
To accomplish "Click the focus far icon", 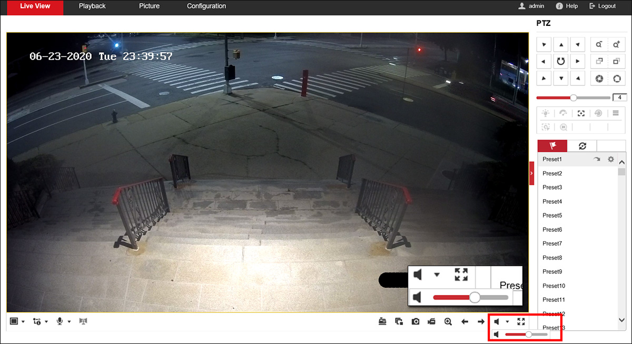I will click(x=617, y=62).
